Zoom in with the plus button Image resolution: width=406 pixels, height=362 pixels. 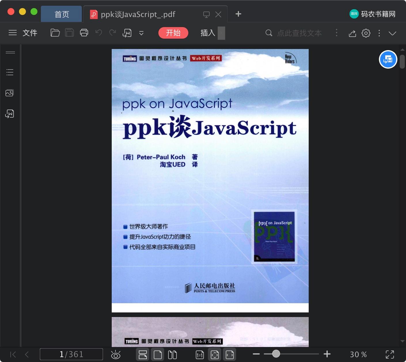[x=327, y=354]
